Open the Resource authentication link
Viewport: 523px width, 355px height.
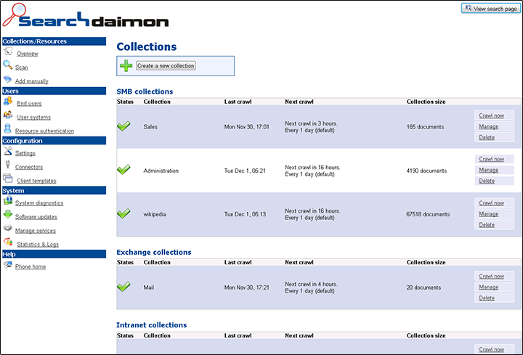(x=44, y=131)
